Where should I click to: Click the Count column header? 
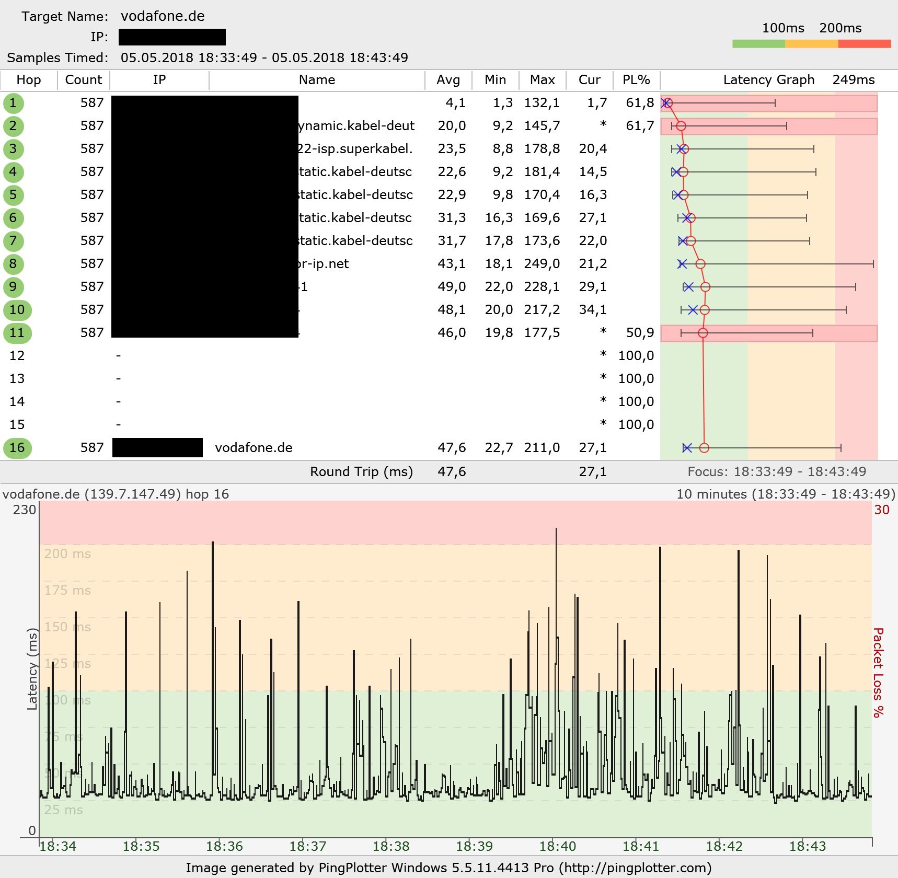(84, 80)
